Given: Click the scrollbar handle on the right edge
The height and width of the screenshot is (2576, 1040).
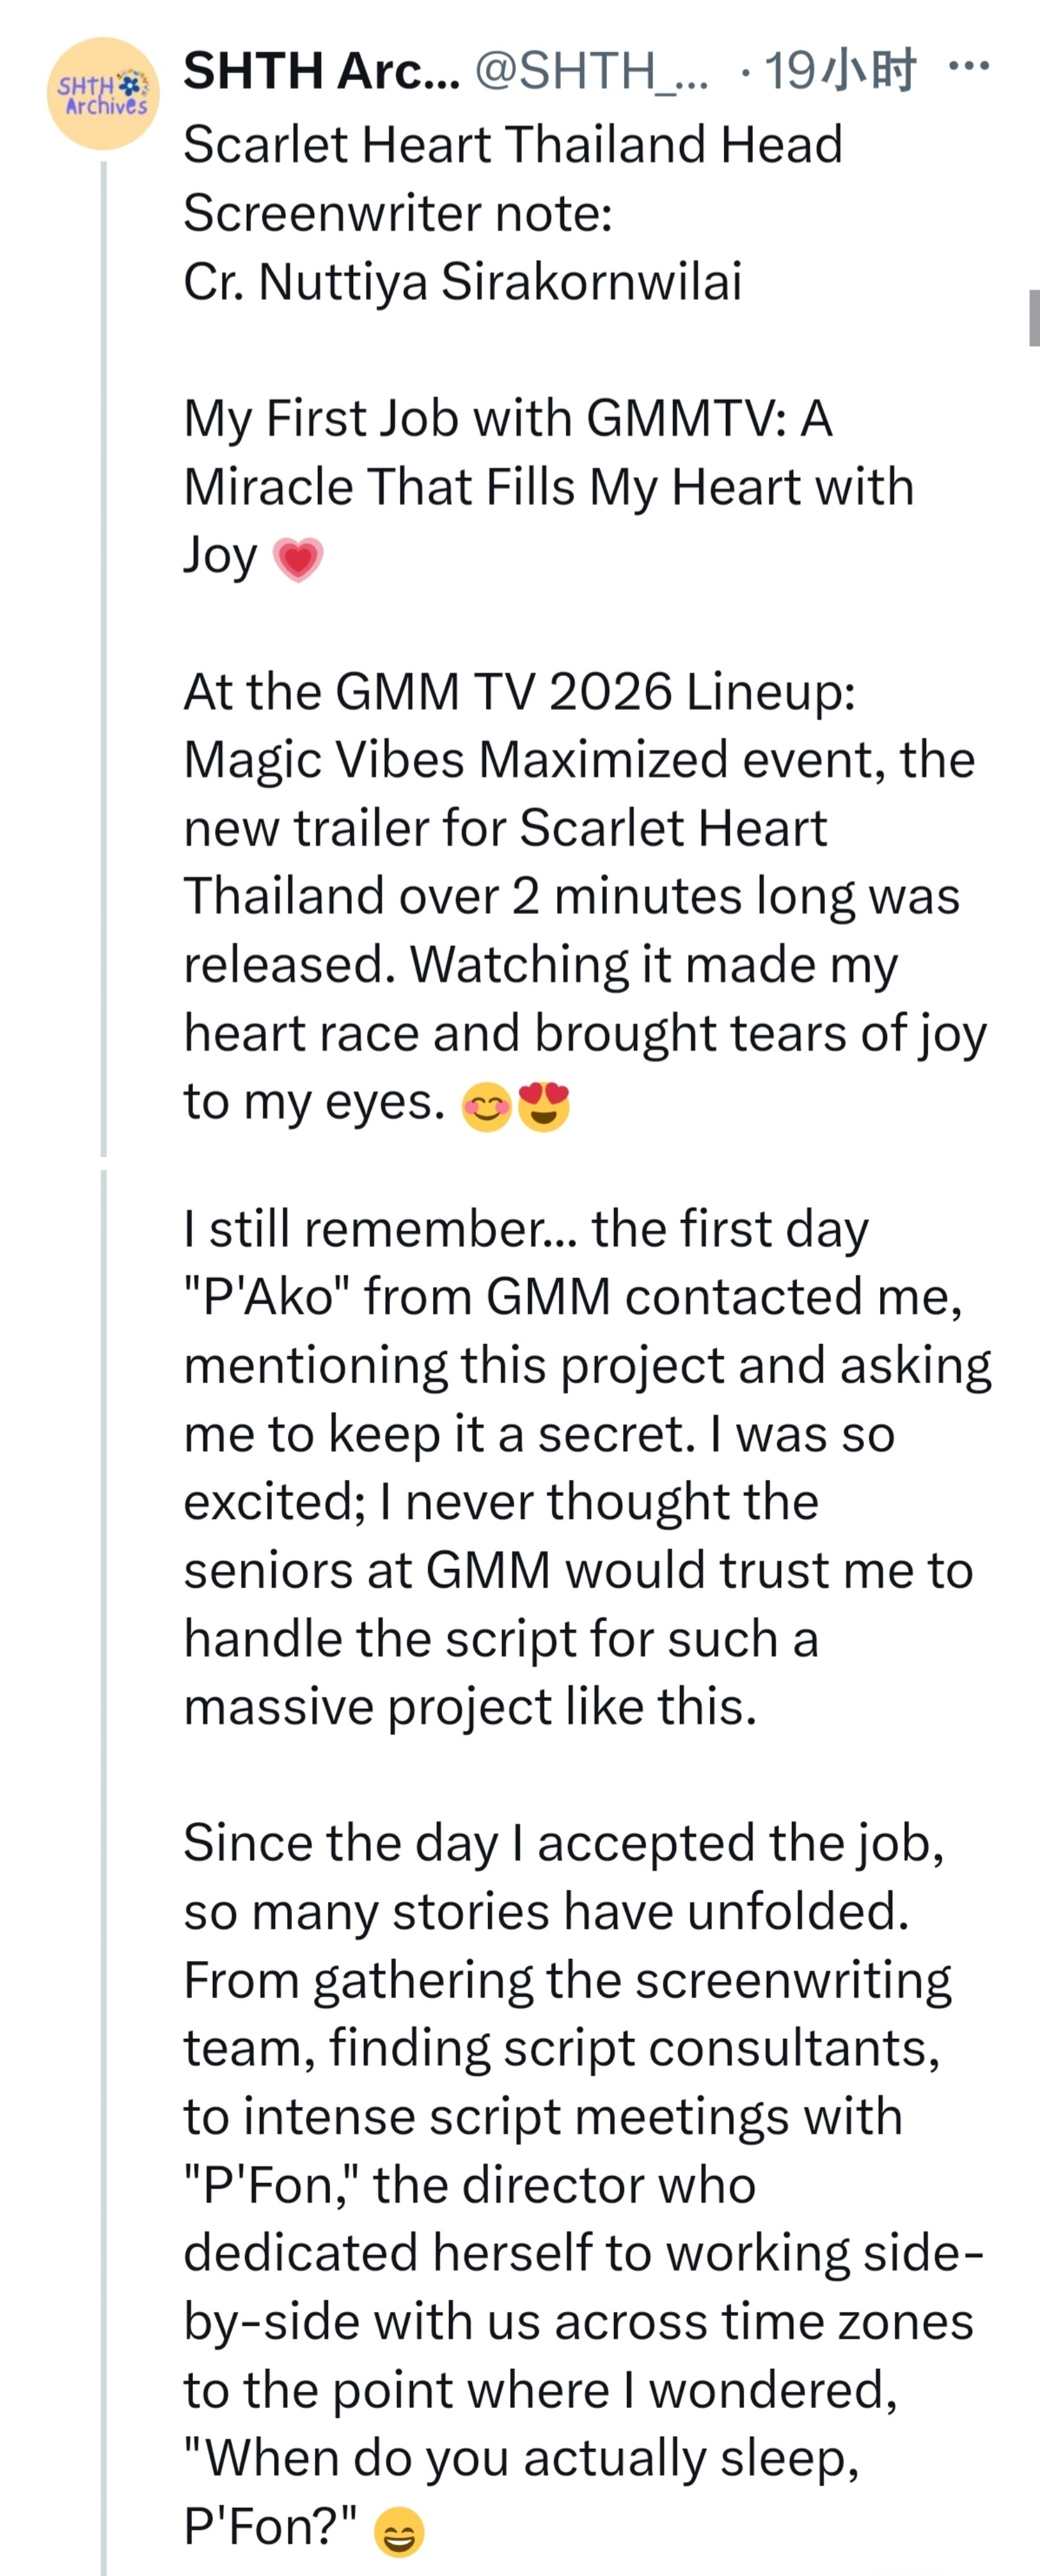Looking at the screenshot, I should coord(1033,318).
